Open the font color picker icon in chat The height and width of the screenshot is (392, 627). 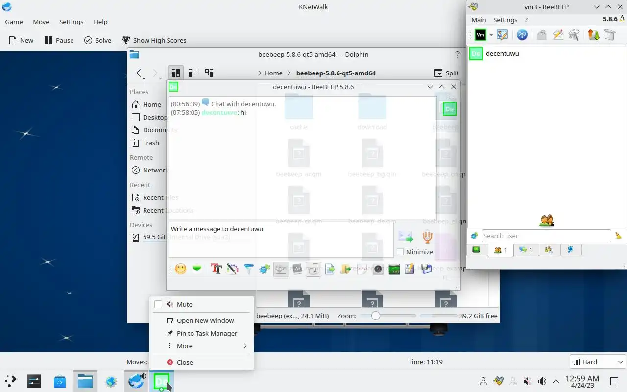click(233, 269)
